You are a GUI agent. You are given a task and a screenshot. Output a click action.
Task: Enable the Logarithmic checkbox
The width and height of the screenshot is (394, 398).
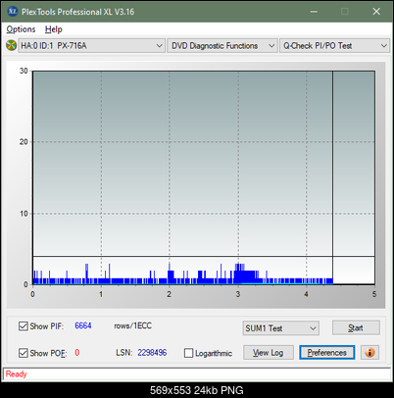(188, 353)
